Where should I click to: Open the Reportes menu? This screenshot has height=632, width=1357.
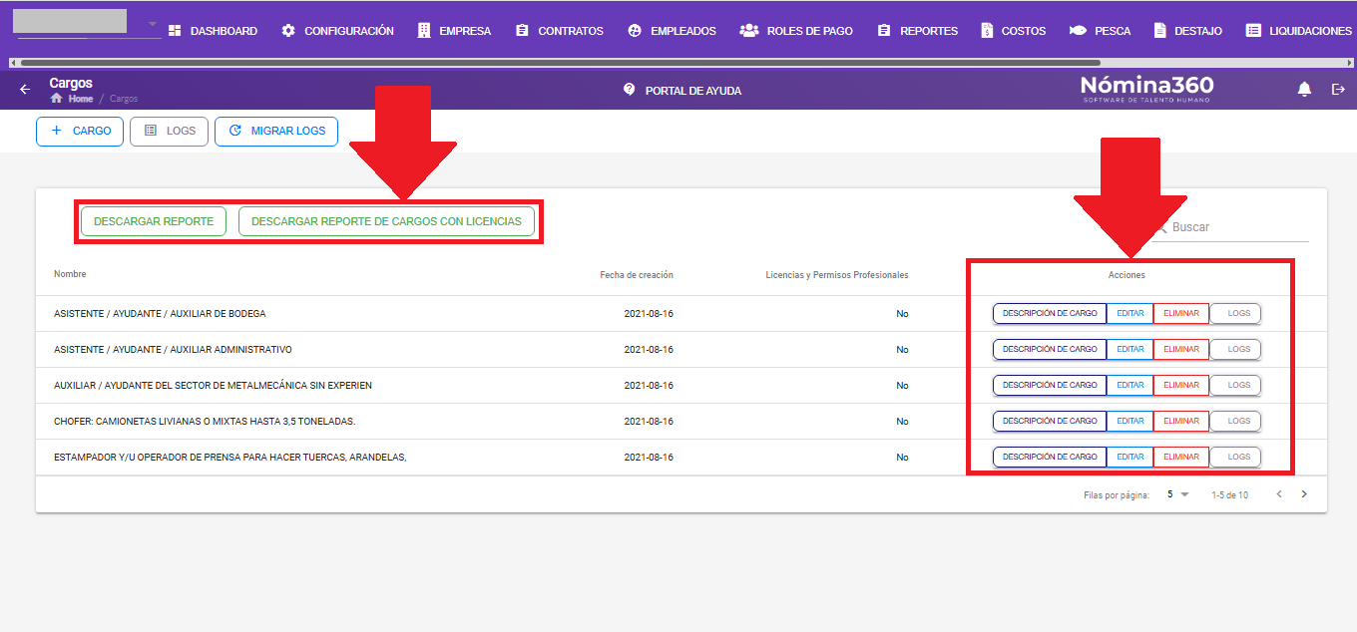coord(918,31)
